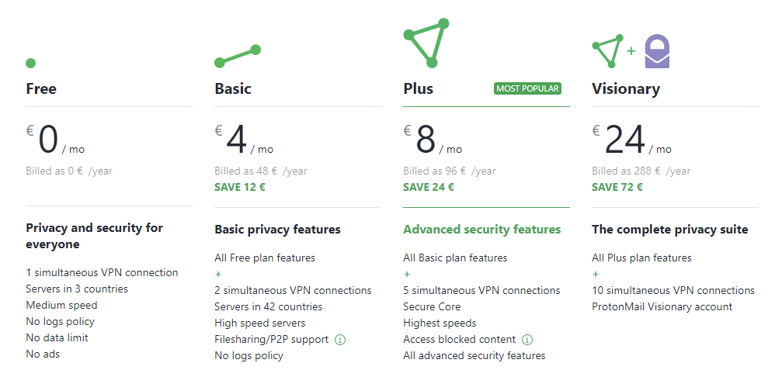This screenshot has width=782, height=370.
Task: Click the SAVE 12 € label
Action: pyautogui.click(x=240, y=187)
